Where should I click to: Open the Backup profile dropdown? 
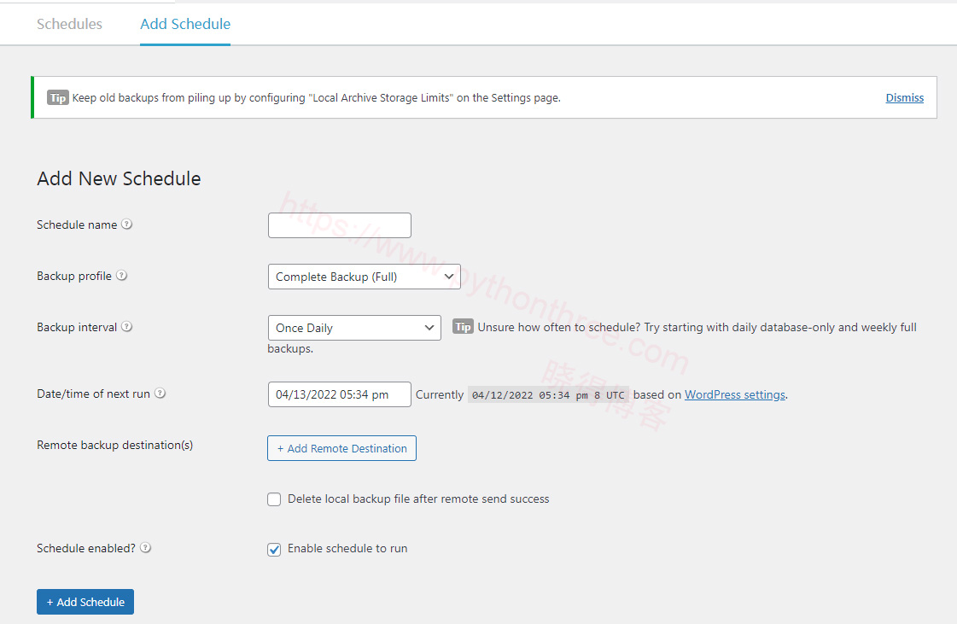click(x=364, y=277)
